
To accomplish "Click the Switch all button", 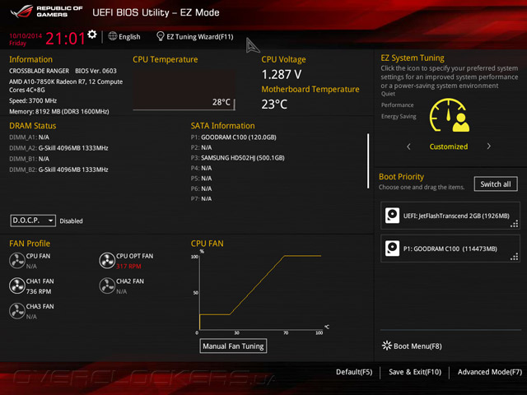I will (496, 184).
